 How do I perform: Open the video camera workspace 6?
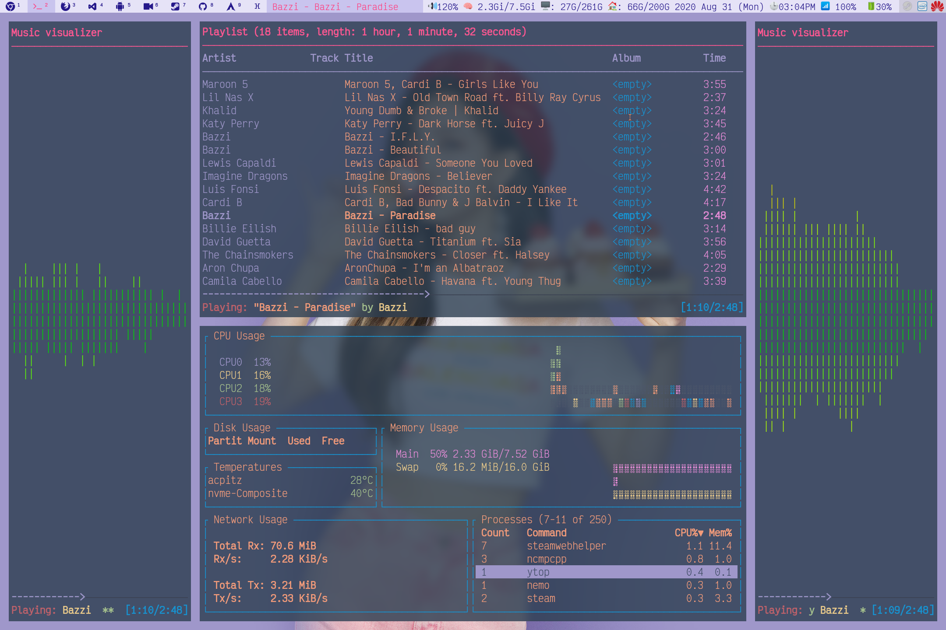tap(151, 6)
